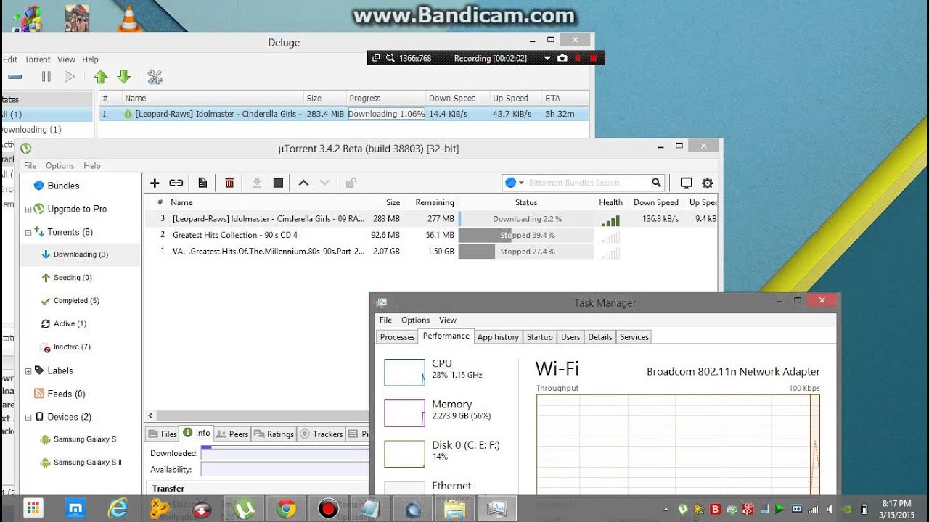Open Deluge preferences tools icon

pos(155,76)
